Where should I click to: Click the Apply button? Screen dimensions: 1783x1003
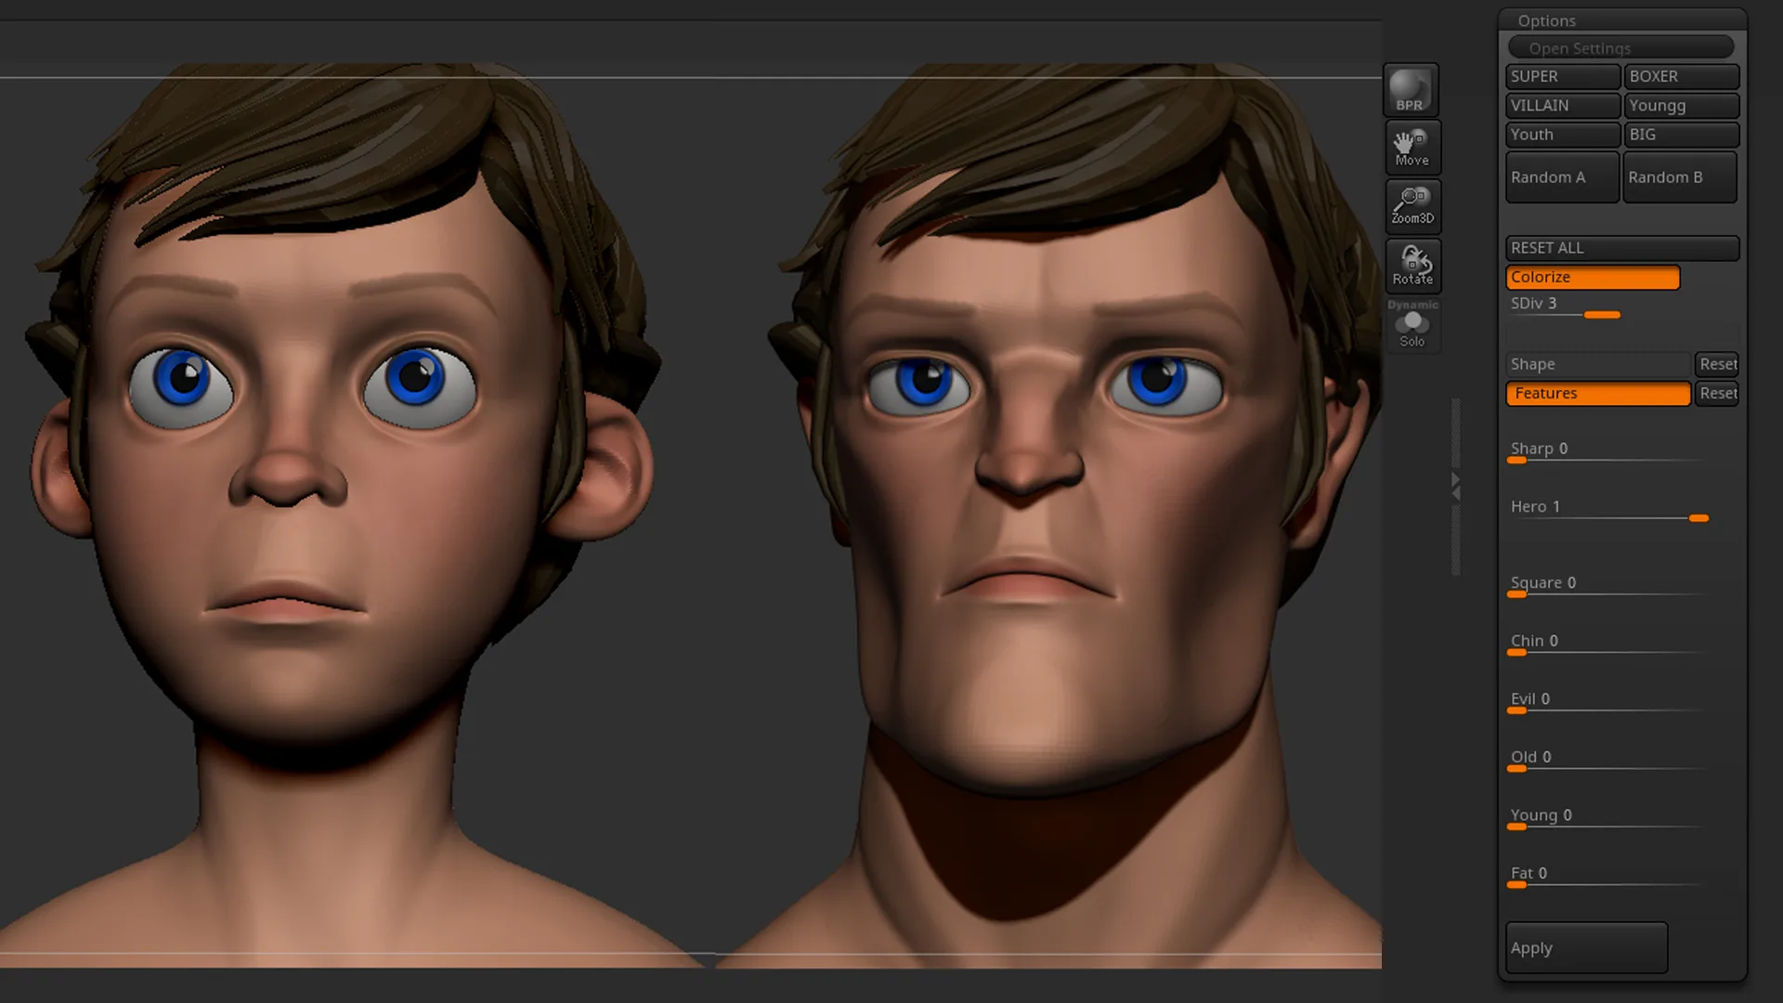pyautogui.click(x=1588, y=946)
